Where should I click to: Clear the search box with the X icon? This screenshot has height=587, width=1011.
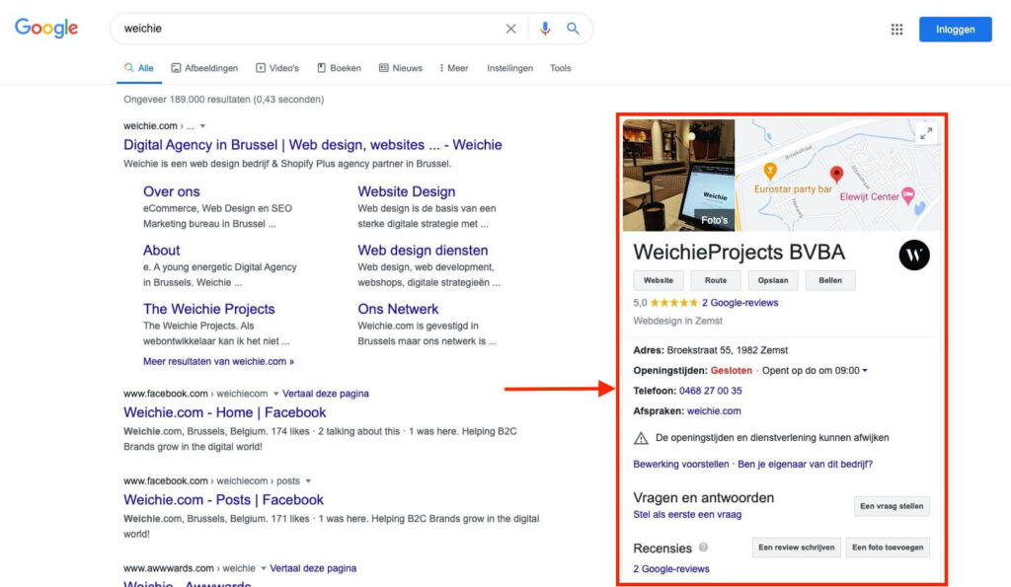click(x=510, y=29)
